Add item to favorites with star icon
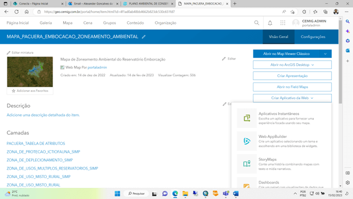Viewport: 353px width, 199px height. (x=14, y=91)
